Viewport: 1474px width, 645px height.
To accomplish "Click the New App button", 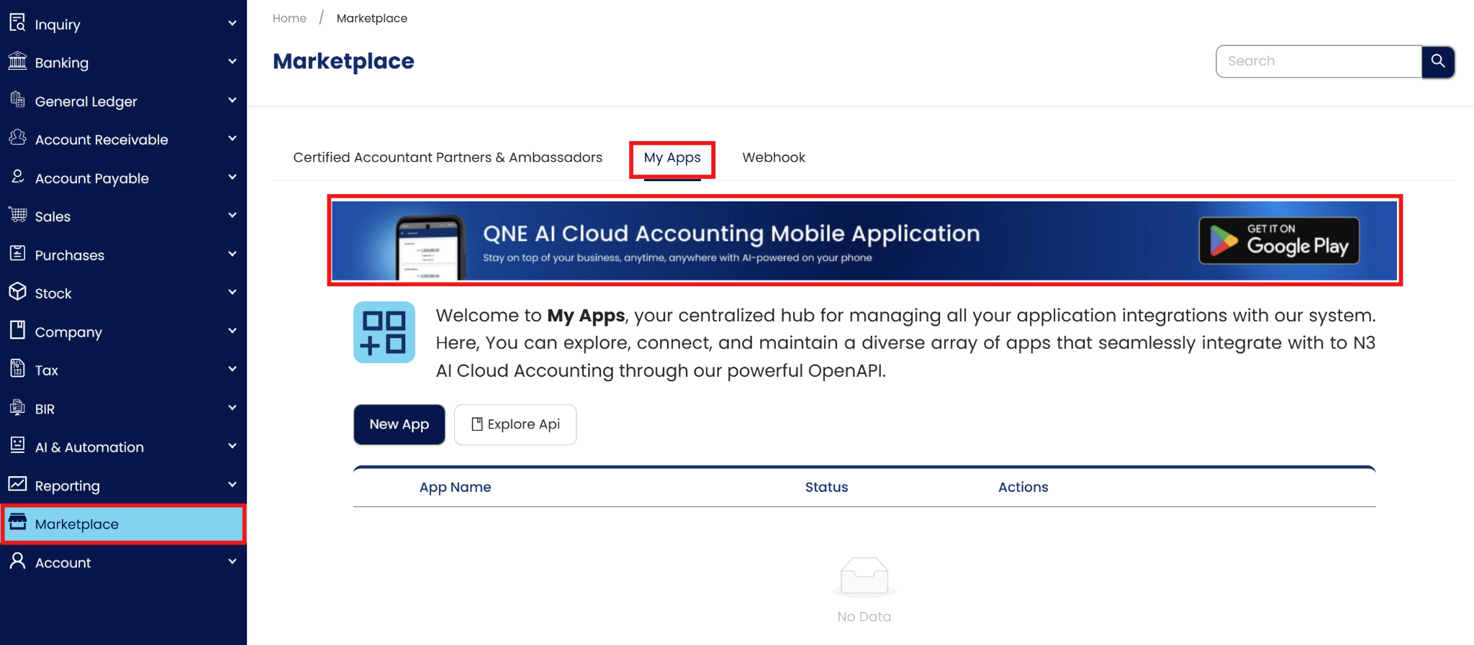I will pos(399,424).
